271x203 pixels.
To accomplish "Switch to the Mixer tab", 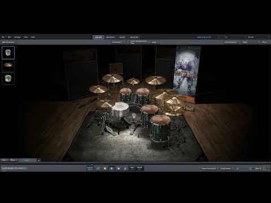I will pos(122,37).
